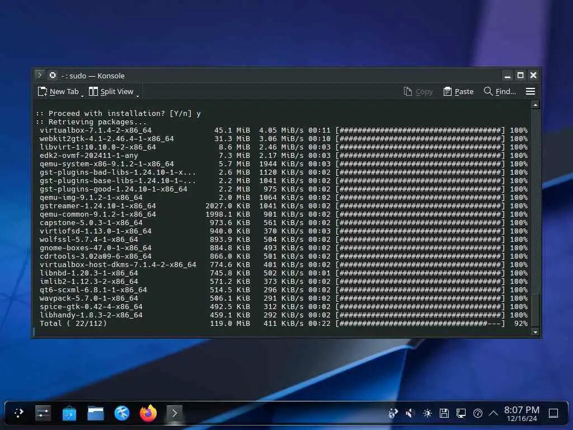Click the wavpack-5.7.0-1-x86_64 line
Image resolution: width=573 pixels, height=430 pixels.
click(283, 298)
